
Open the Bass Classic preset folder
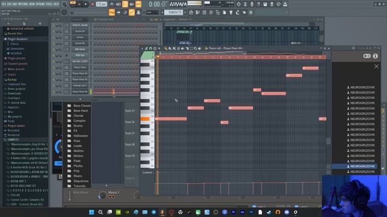(x=79, y=105)
